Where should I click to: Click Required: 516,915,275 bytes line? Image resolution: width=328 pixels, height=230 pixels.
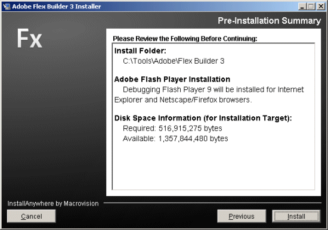tap(172, 128)
